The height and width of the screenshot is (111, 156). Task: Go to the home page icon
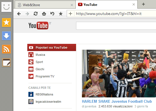(x=44, y=14)
